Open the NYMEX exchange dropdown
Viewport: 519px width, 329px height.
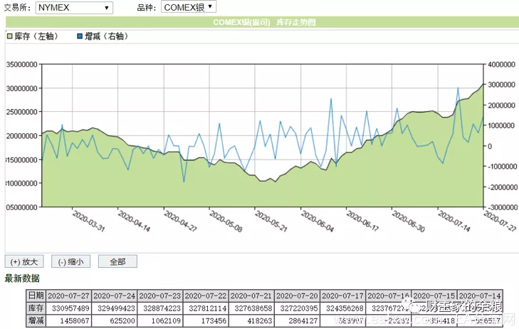(74, 8)
